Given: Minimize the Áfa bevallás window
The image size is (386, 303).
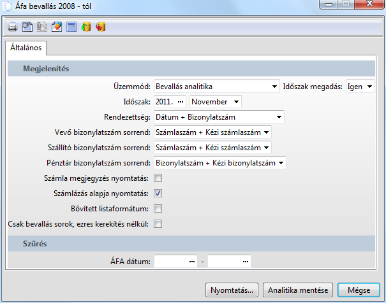Looking at the screenshot, I should (x=329, y=4).
